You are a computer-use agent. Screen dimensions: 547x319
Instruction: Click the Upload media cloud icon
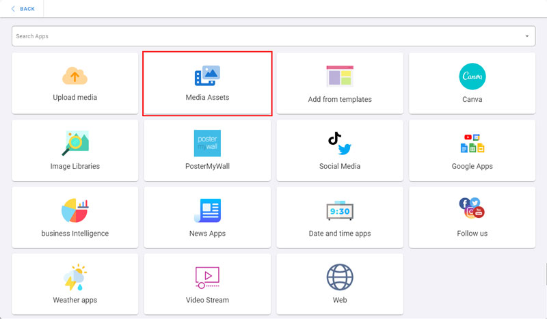pos(75,76)
